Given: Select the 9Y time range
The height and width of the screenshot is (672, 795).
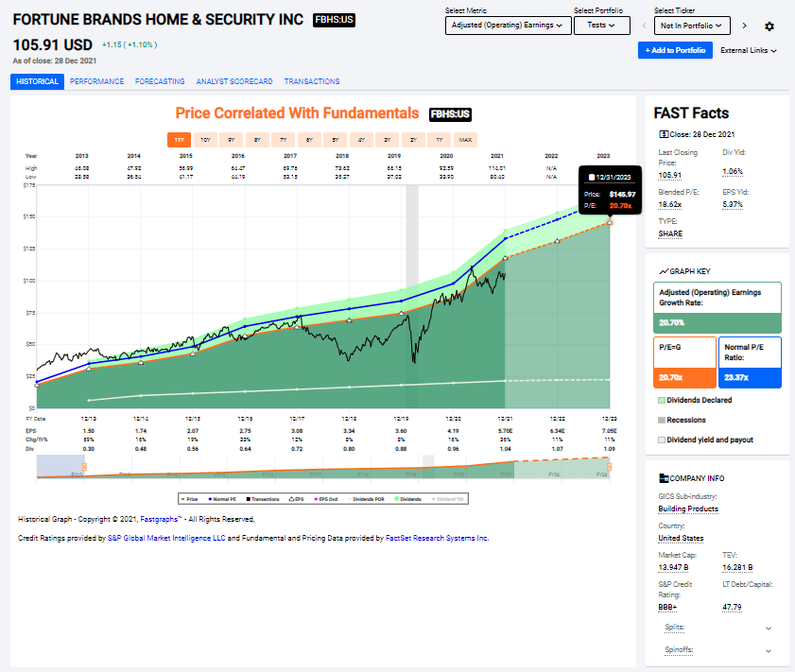Looking at the screenshot, I should coord(232,140).
